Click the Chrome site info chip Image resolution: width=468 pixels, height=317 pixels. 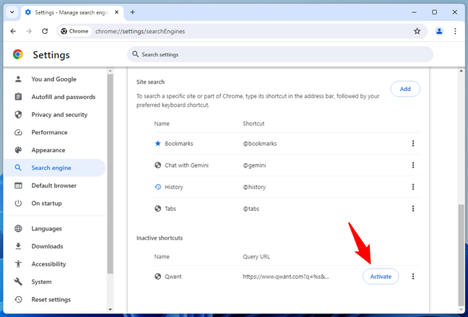click(74, 31)
